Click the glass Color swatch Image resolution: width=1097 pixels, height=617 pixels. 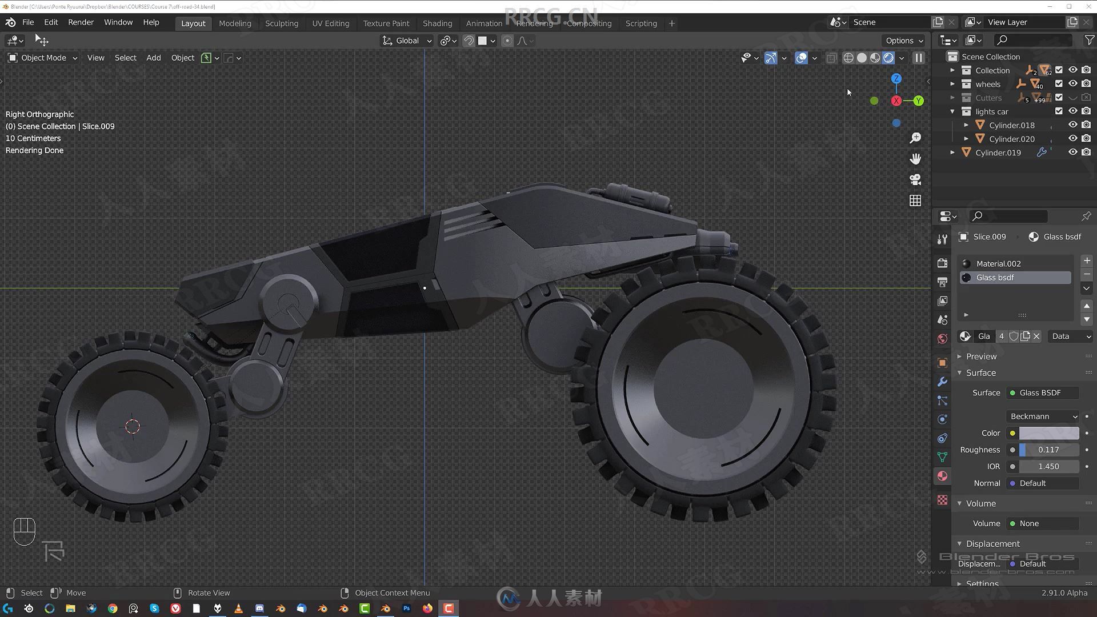[x=1049, y=433]
